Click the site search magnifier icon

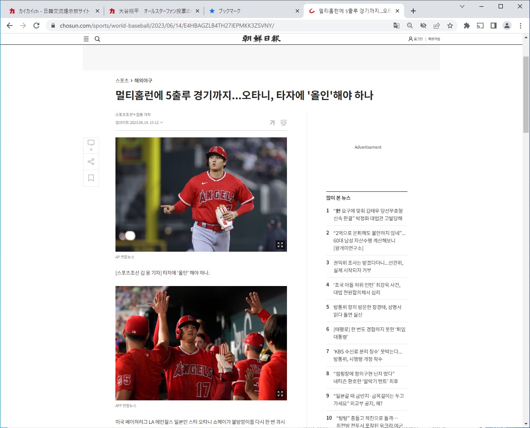pos(97,39)
